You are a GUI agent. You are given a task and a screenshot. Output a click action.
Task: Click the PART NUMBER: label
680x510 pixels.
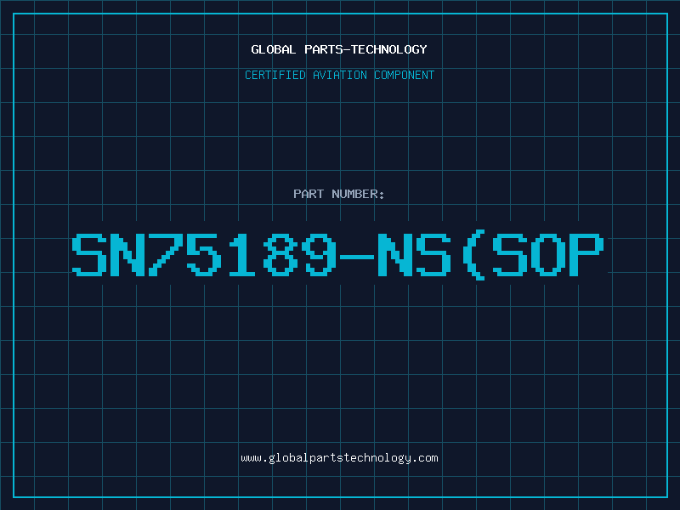coord(339,194)
